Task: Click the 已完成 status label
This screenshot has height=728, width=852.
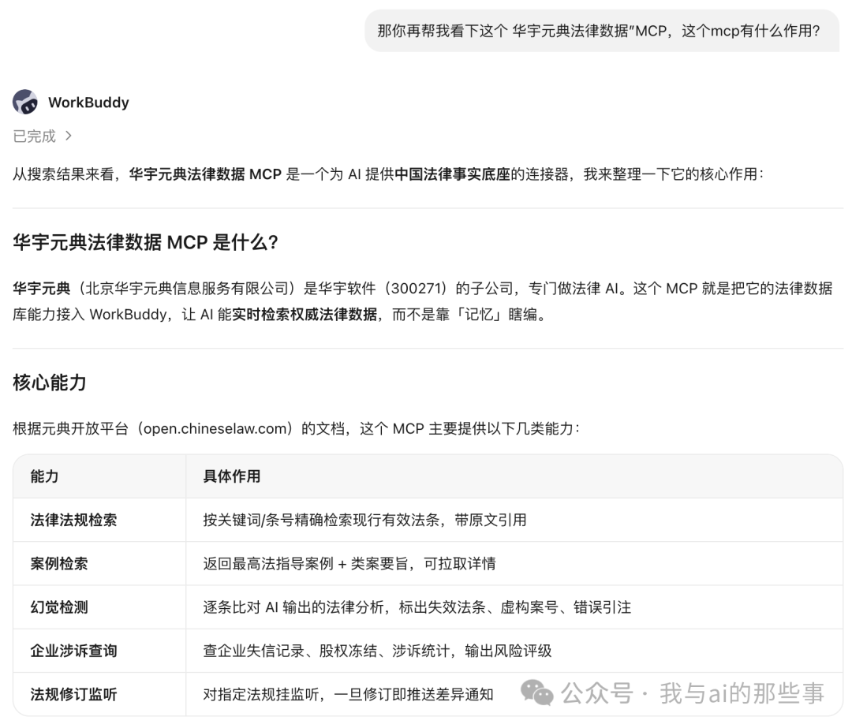Action: [34, 136]
